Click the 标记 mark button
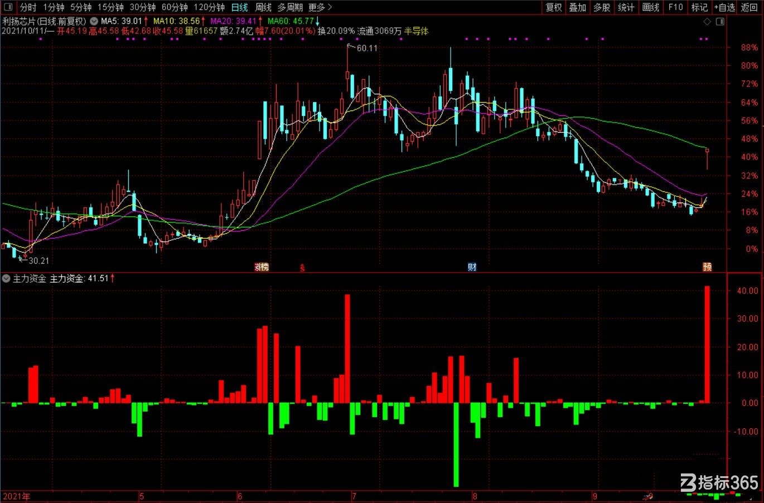Screen dimensions: 764x503 coord(699,7)
